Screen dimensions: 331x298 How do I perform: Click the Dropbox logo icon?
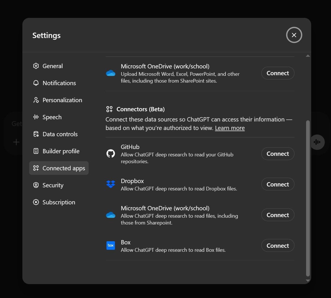tap(110, 184)
